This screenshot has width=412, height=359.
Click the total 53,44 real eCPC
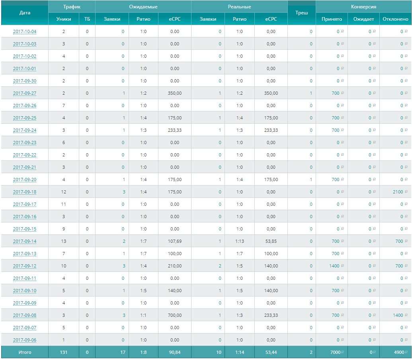pos(271,353)
